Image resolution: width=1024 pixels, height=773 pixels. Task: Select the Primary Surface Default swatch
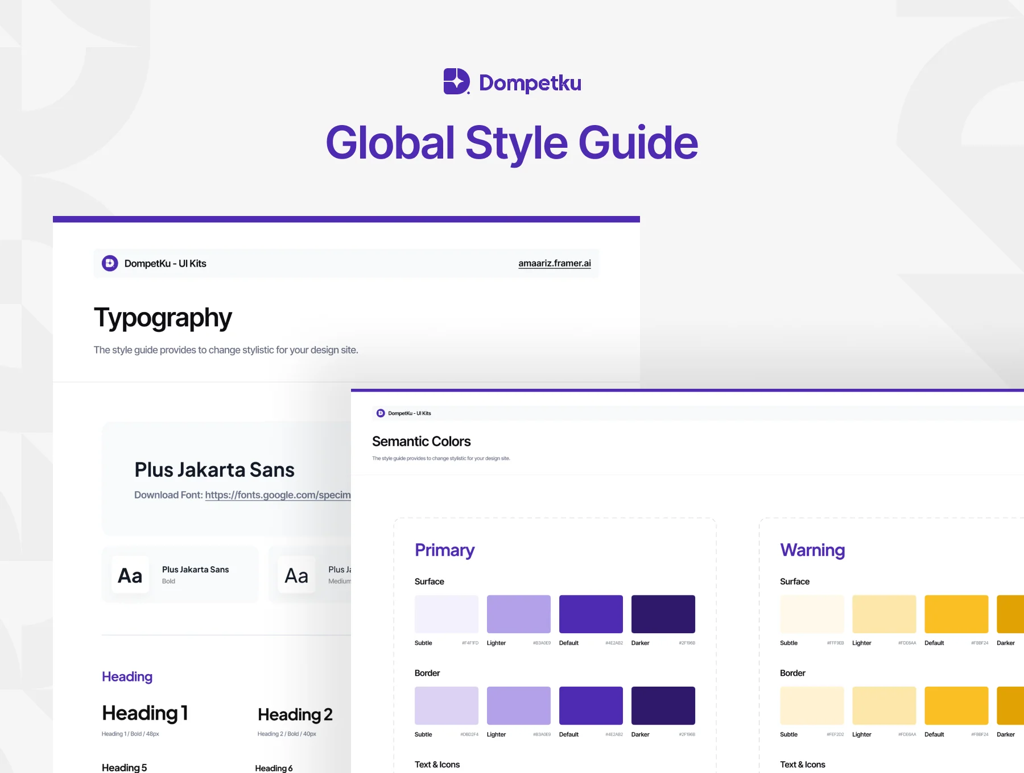[591, 614]
